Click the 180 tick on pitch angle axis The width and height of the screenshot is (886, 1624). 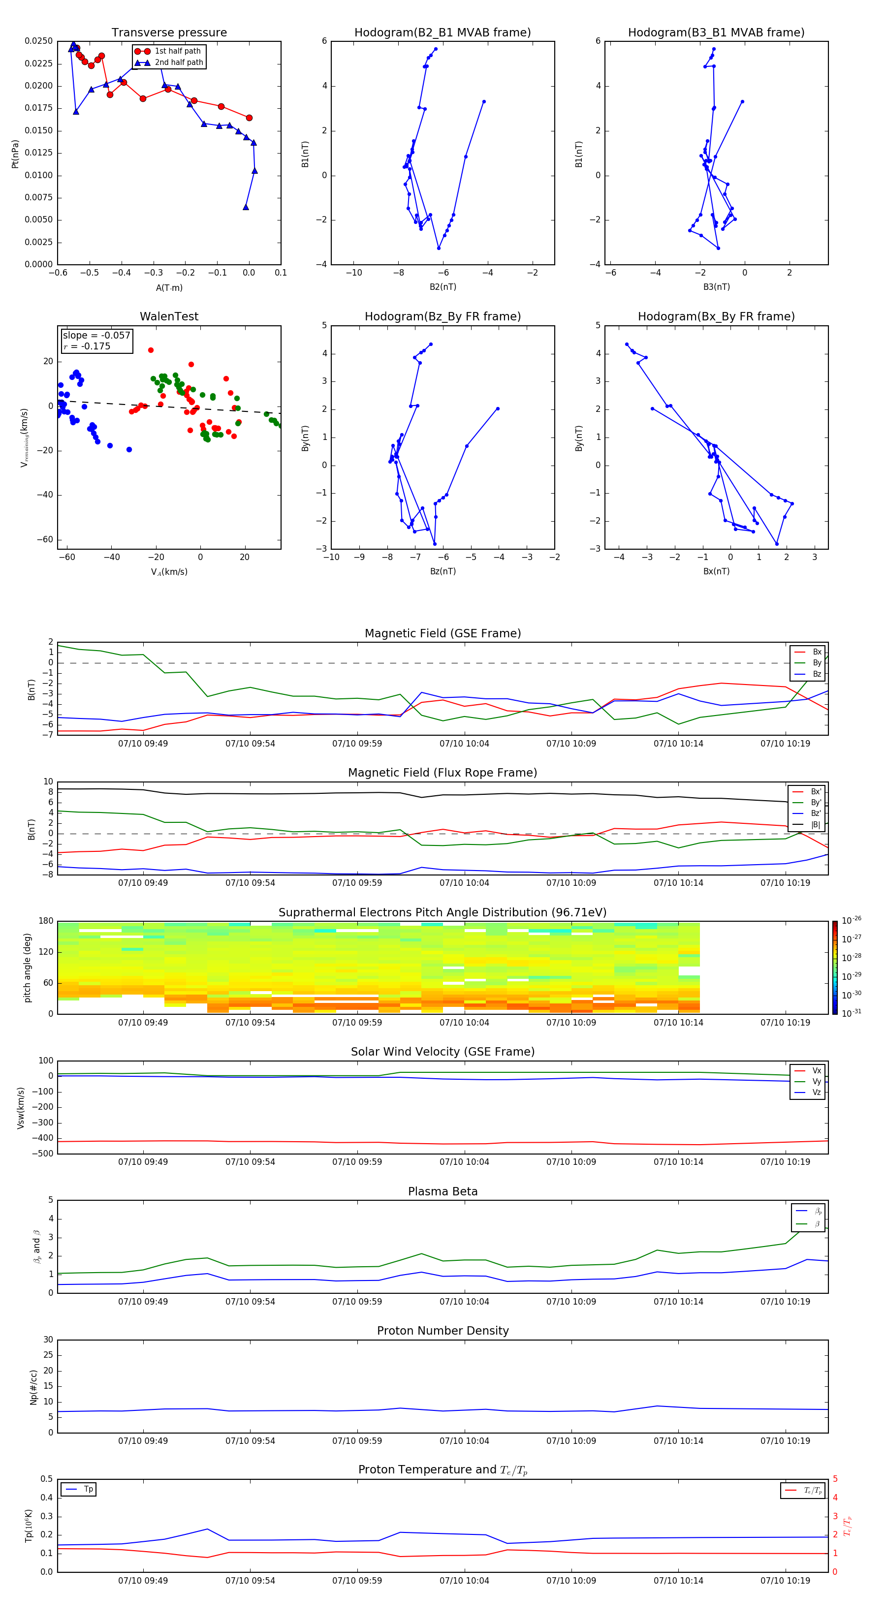pyautogui.click(x=46, y=921)
